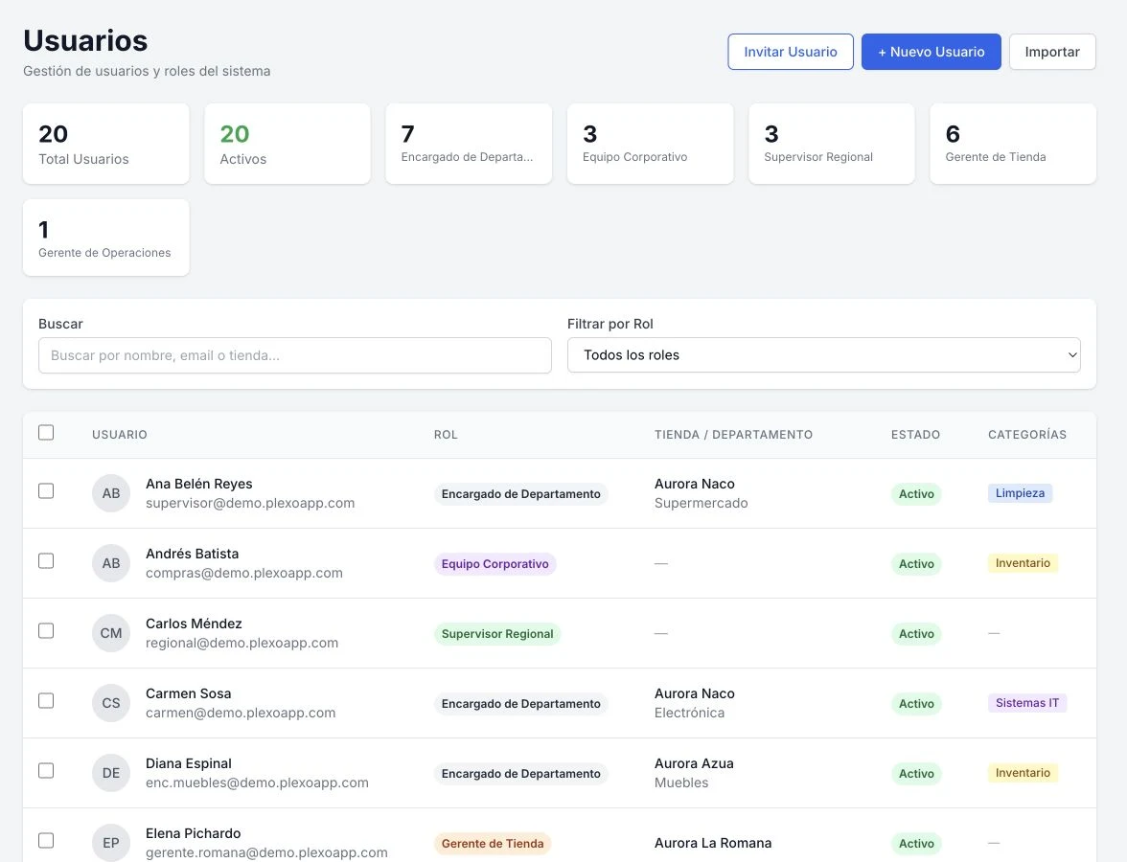Select the Activos stat card
1127x862 pixels.
287,144
